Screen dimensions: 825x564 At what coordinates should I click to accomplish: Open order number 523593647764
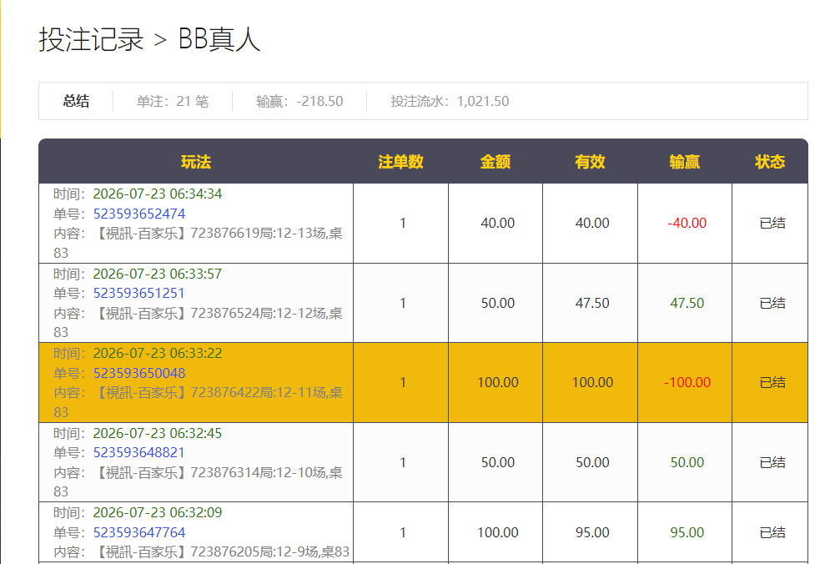pyautogui.click(x=139, y=532)
